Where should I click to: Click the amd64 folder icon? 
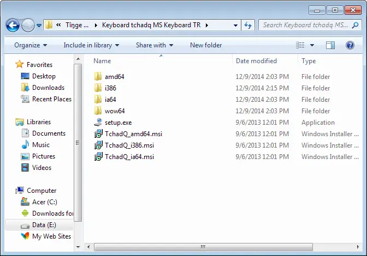(x=98, y=77)
